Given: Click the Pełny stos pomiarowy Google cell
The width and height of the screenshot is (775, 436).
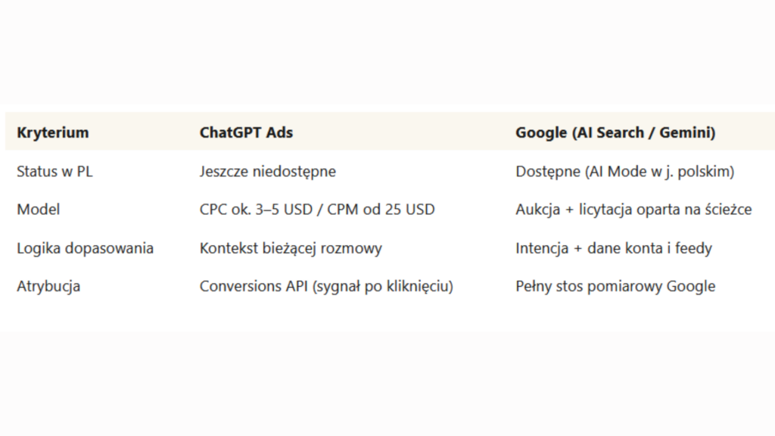Looking at the screenshot, I should [x=615, y=286].
